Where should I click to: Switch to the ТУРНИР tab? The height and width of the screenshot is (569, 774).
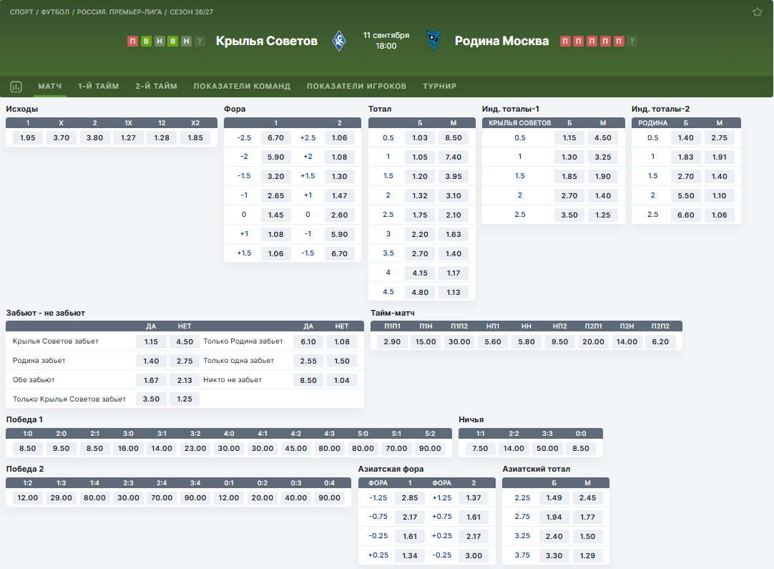(x=439, y=86)
